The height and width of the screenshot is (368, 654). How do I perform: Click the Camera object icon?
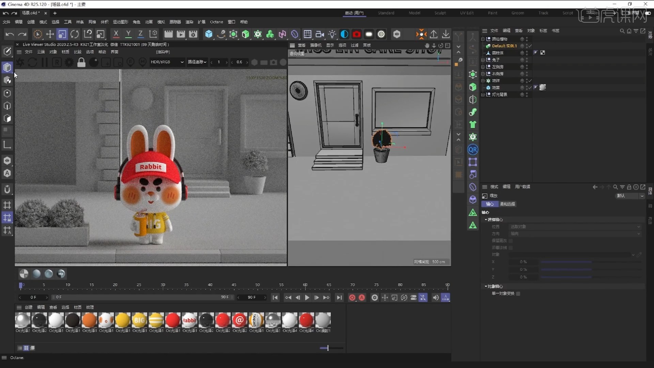tap(320, 34)
